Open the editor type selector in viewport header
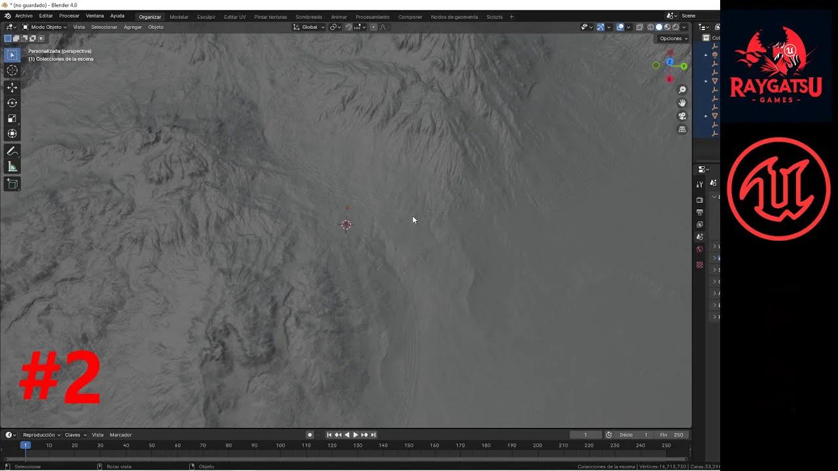 coord(10,27)
